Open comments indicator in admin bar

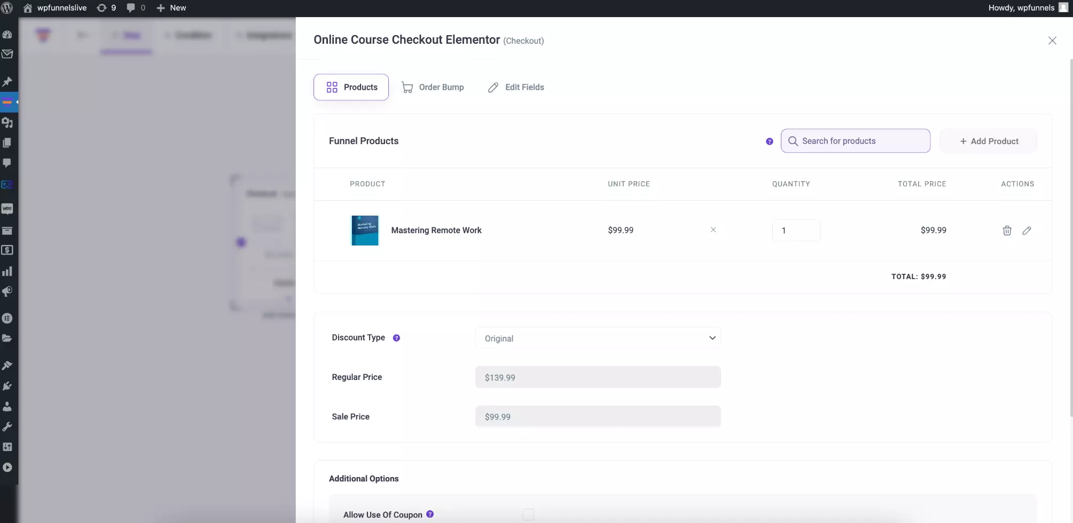136,8
